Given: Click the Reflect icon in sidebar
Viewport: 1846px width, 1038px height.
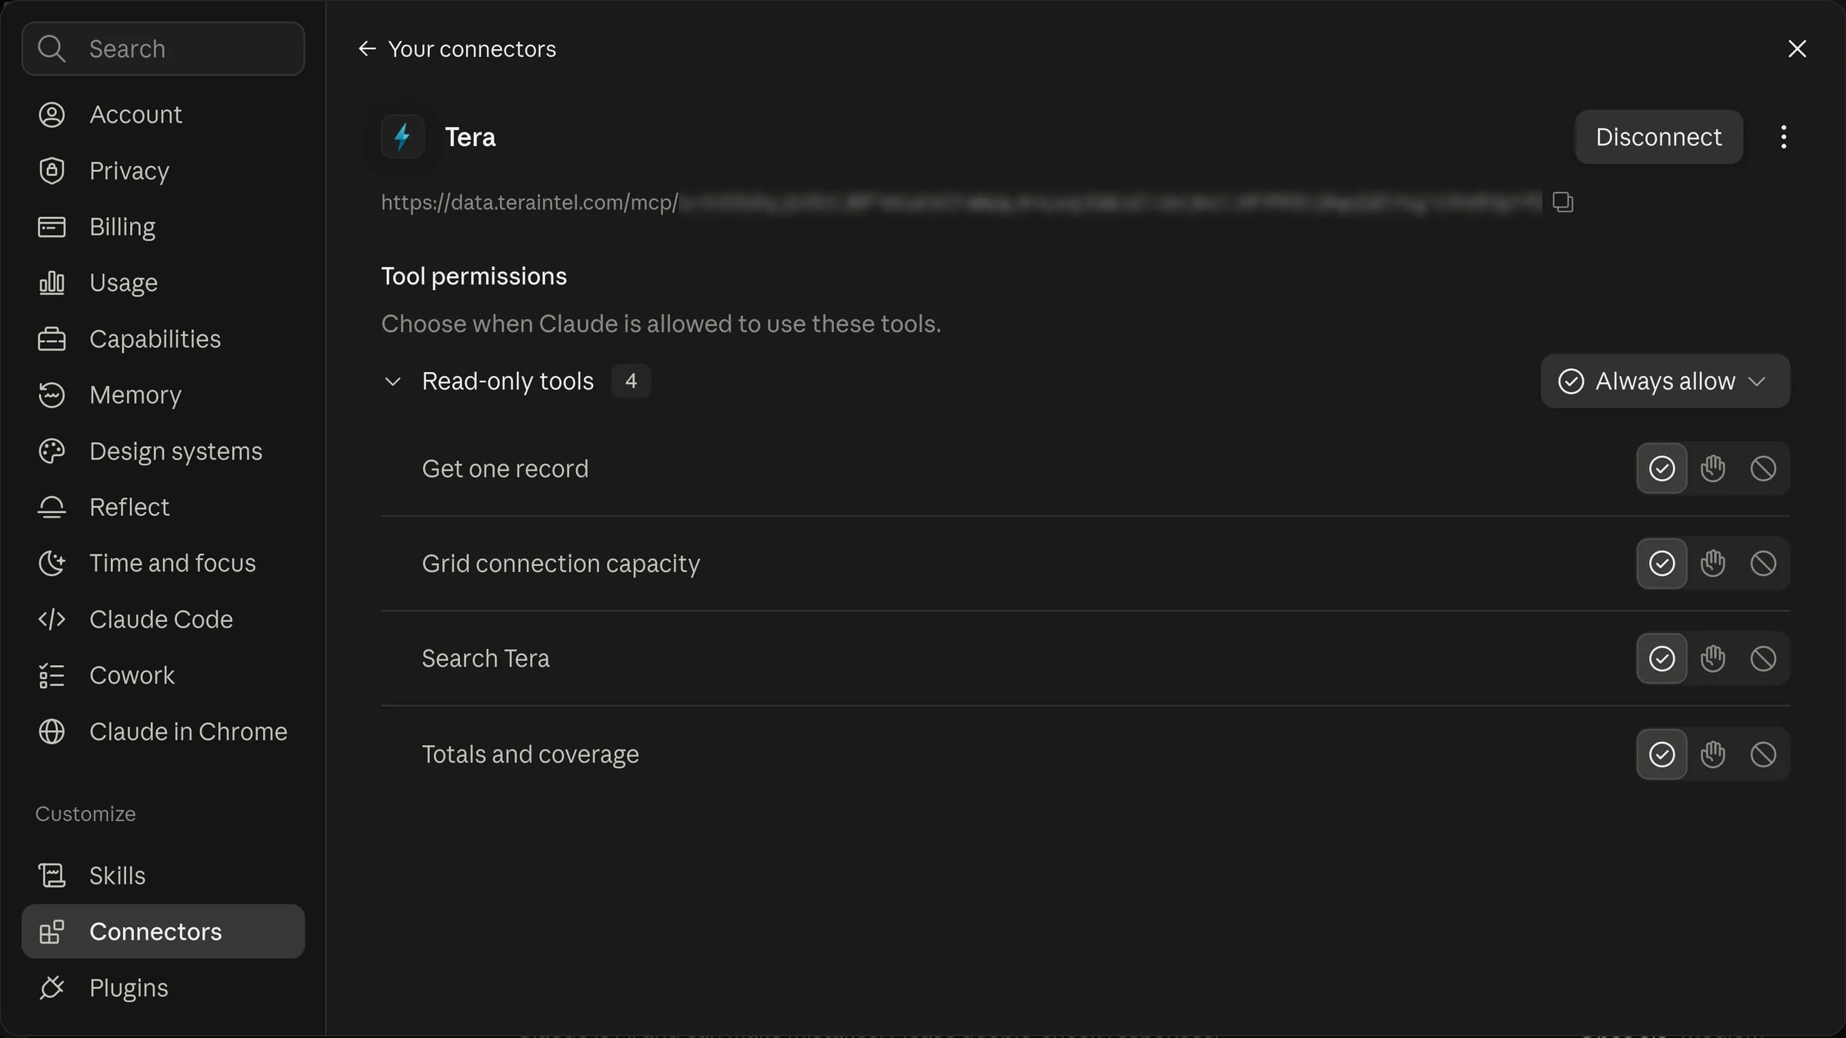Looking at the screenshot, I should pyautogui.click(x=52, y=507).
